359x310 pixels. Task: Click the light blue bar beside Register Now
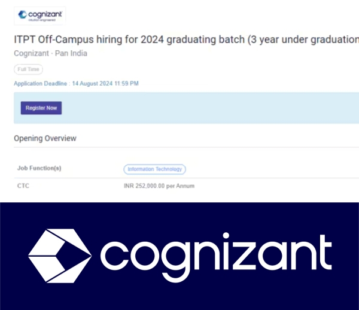[209, 108]
